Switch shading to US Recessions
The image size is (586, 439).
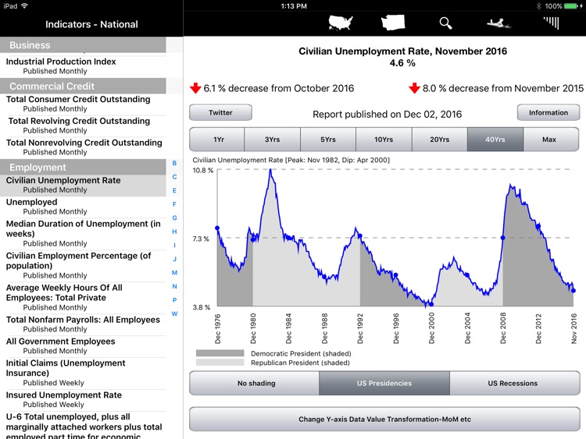coord(513,384)
